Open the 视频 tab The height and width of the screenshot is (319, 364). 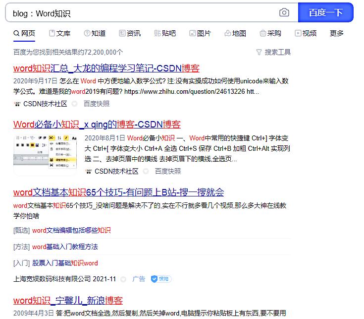(x=306, y=33)
